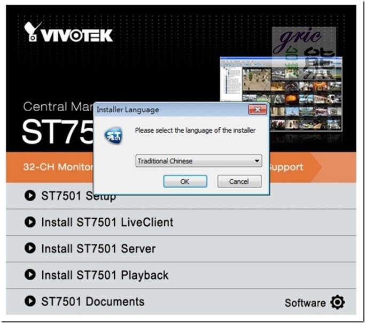Click the Software label
Image resolution: width=365 pixels, height=323 pixels.
pyautogui.click(x=305, y=303)
